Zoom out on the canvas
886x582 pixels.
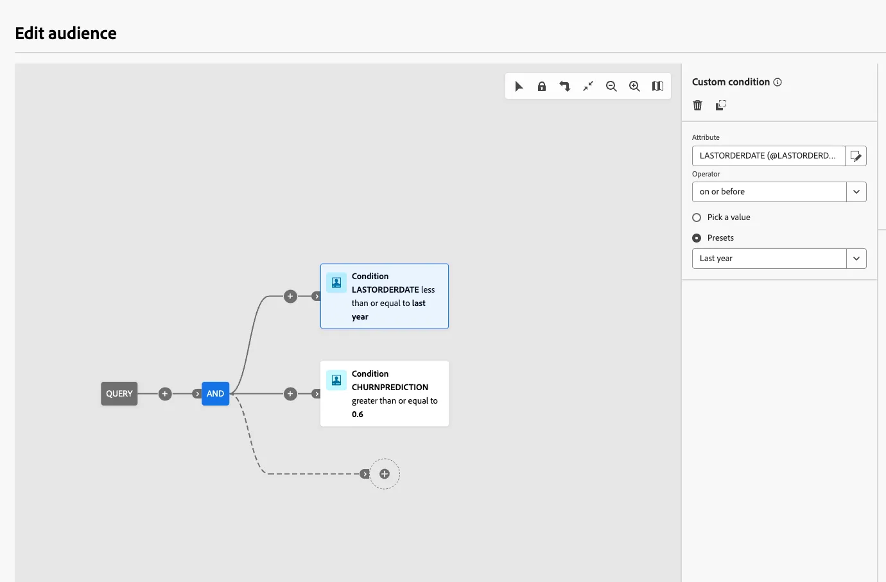(x=611, y=86)
